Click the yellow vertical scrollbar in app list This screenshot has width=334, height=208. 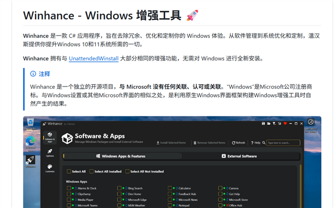[301, 186]
